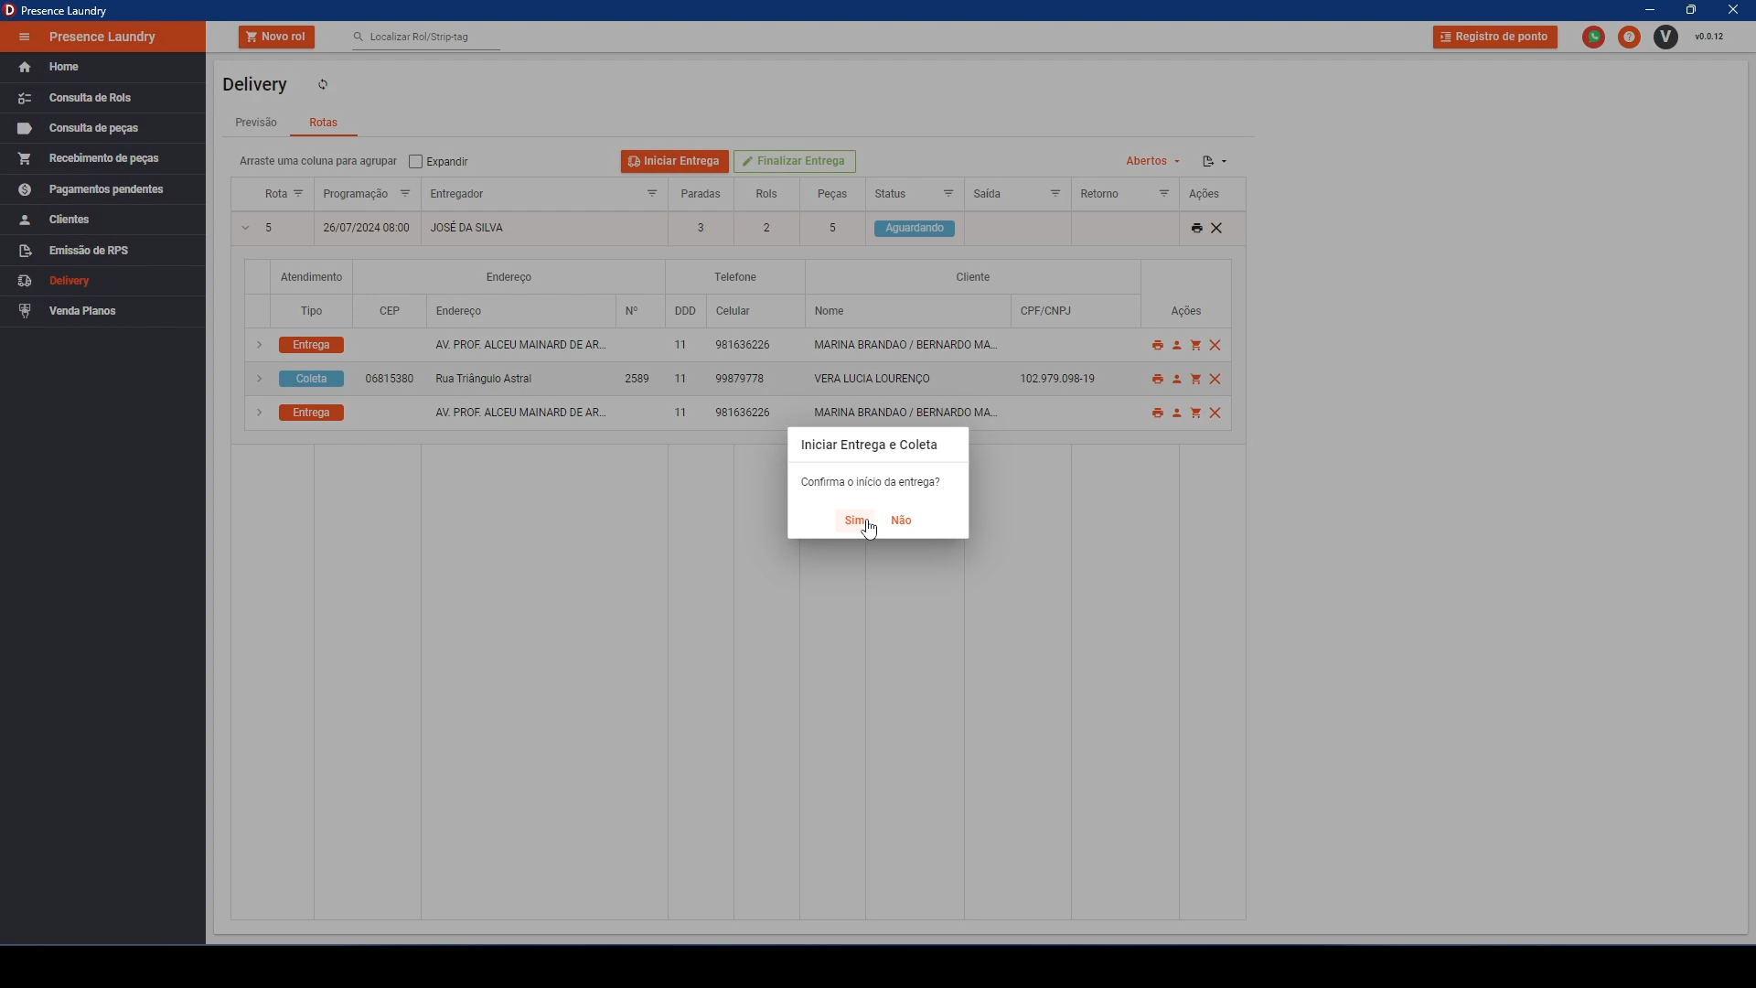Click the VERA LUCIA LOURENÇO name cell

pyautogui.click(x=908, y=380)
